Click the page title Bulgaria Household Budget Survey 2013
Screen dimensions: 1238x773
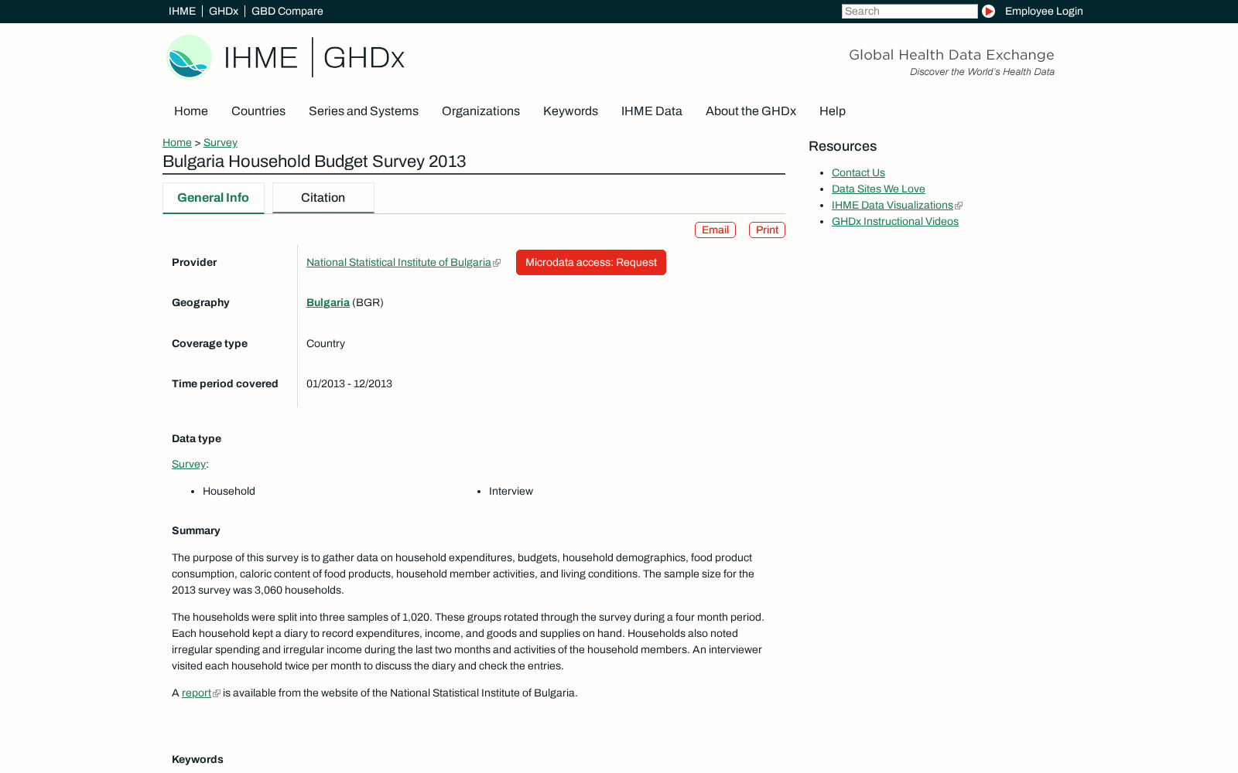pyautogui.click(x=314, y=162)
